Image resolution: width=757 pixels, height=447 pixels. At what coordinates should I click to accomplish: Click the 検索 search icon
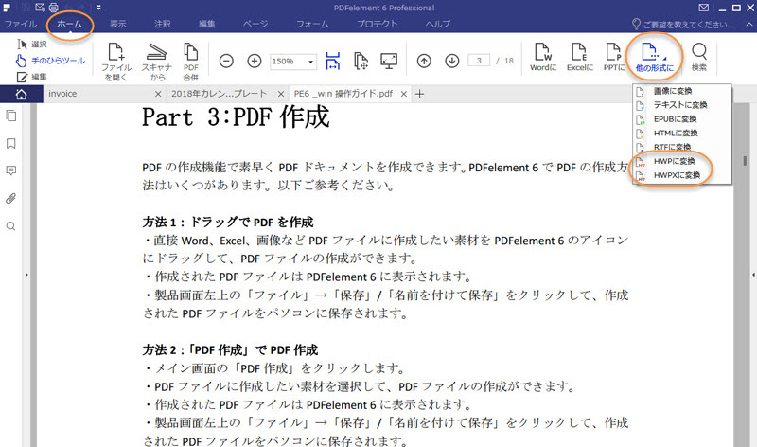699,57
